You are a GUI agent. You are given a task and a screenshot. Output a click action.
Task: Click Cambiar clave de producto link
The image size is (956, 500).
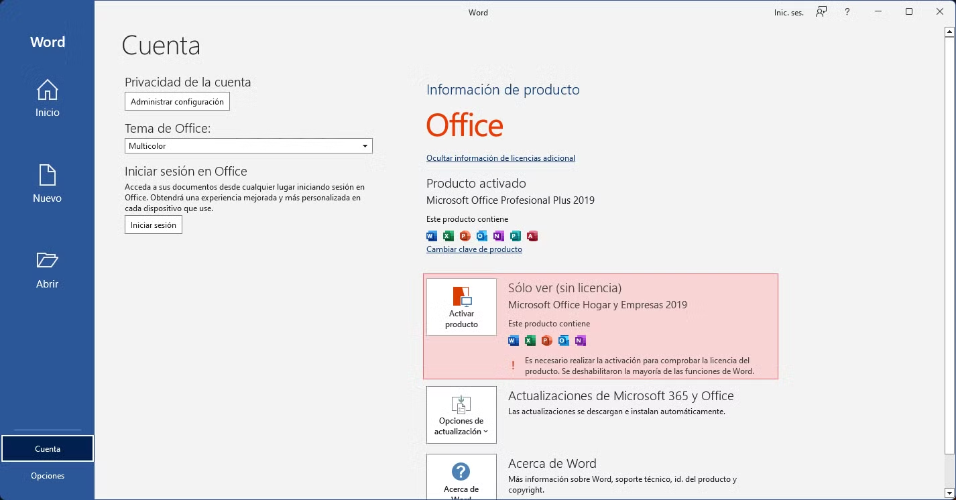[474, 249]
